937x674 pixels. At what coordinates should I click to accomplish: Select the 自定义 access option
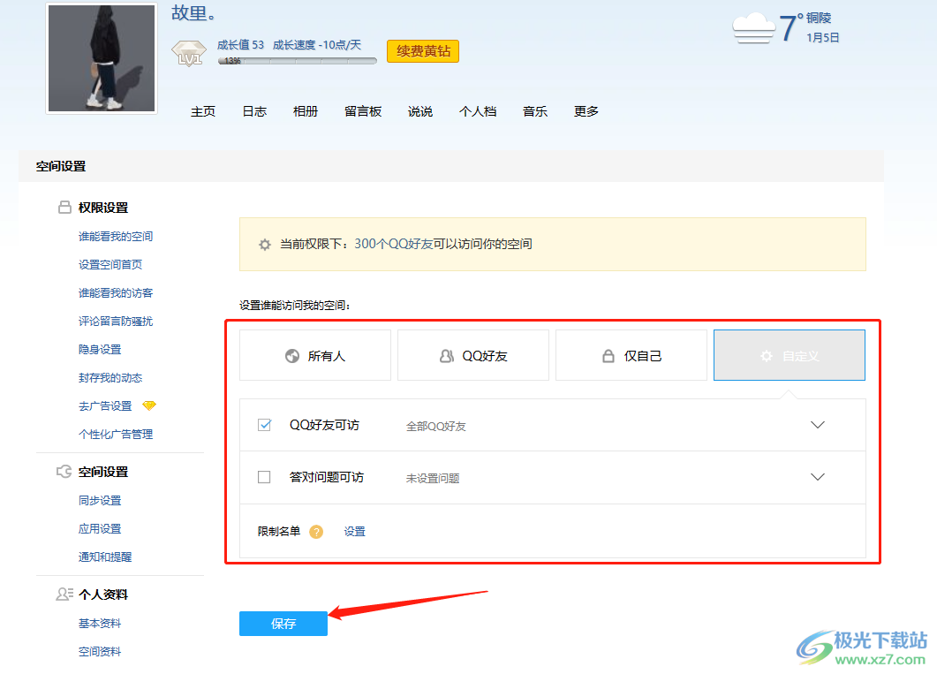tap(790, 355)
